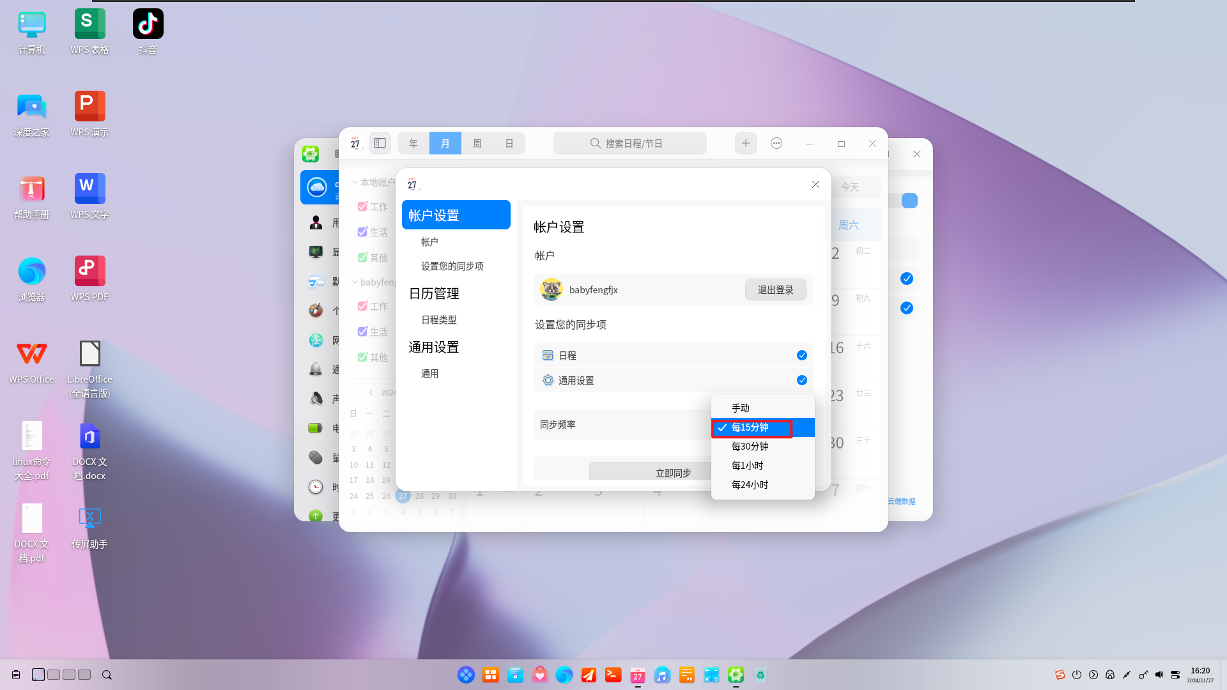Select 每1小时 sync frequency option
The height and width of the screenshot is (690, 1227).
pos(762,465)
